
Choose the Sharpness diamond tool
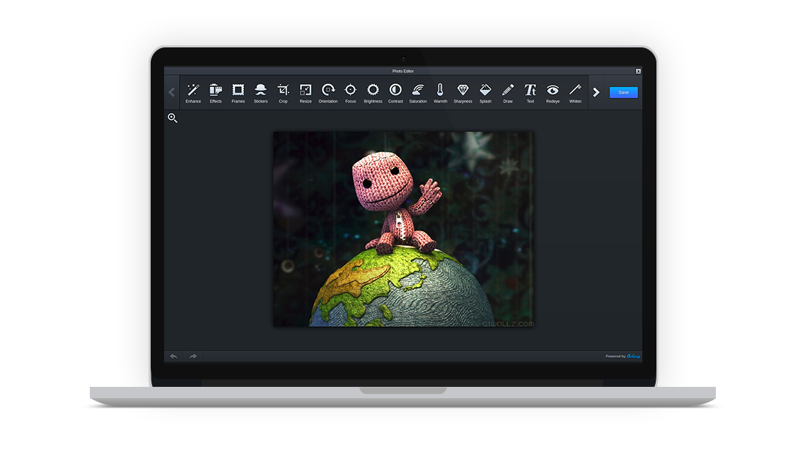click(463, 91)
